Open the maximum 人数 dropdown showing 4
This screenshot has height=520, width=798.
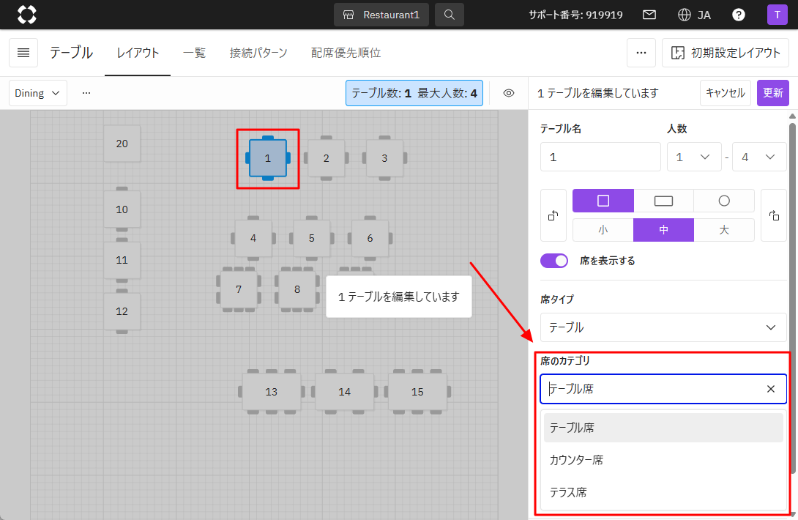[x=759, y=157]
